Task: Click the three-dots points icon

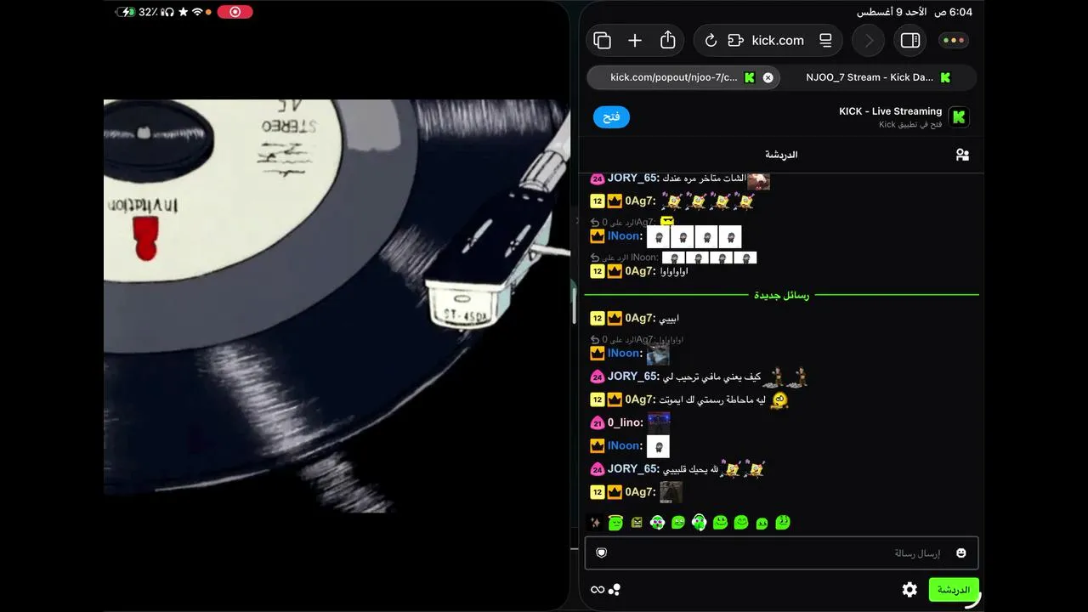Action: click(x=615, y=589)
